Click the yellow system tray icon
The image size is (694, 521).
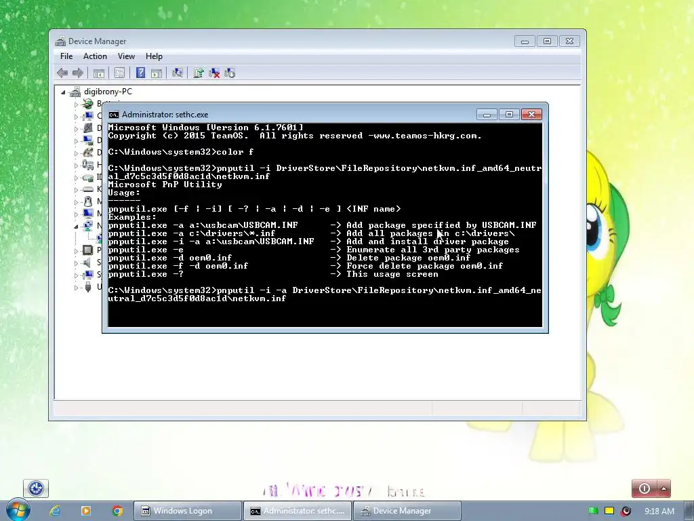(609, 512)
